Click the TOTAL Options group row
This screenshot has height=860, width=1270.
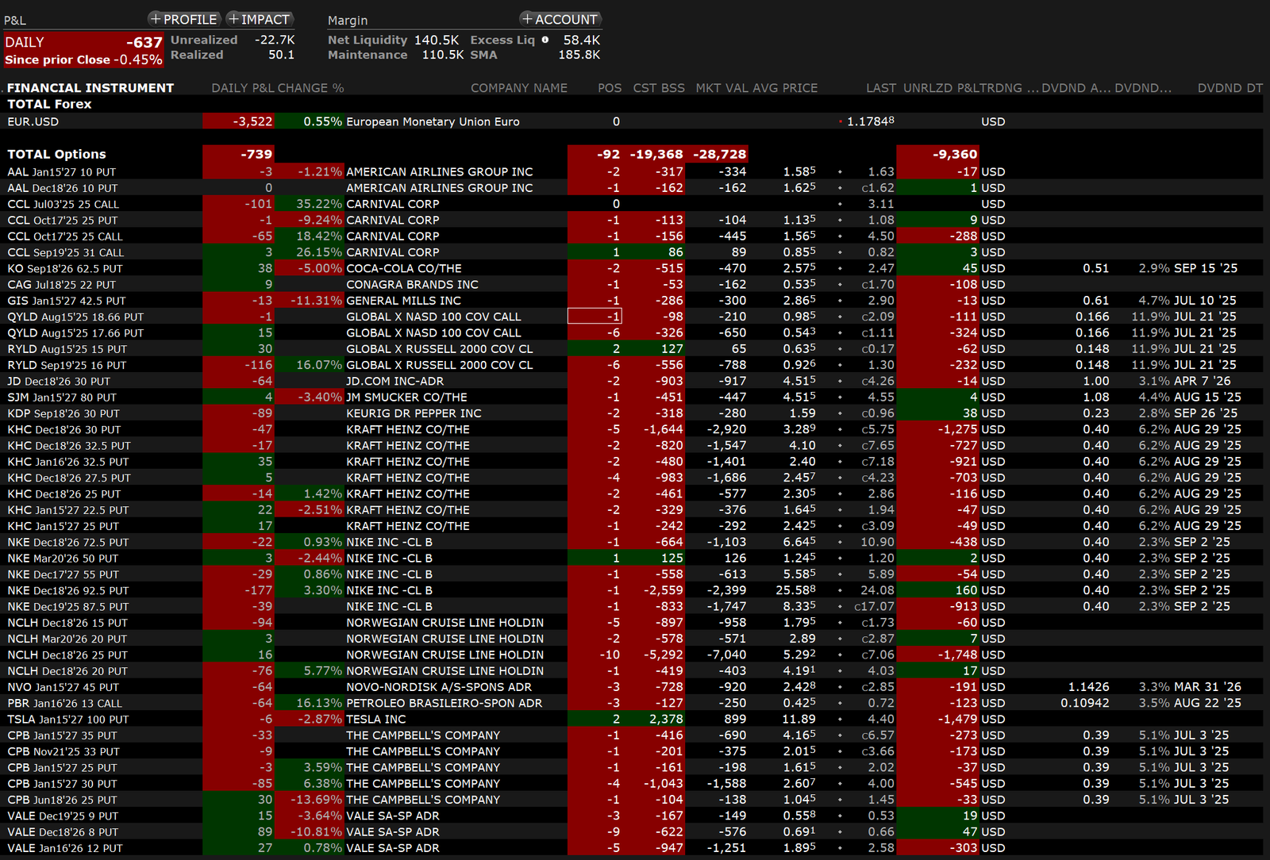tap(56, 154)
